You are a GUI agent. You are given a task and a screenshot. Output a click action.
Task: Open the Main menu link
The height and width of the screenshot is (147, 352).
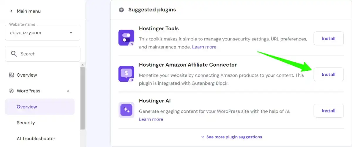[28, 11]
